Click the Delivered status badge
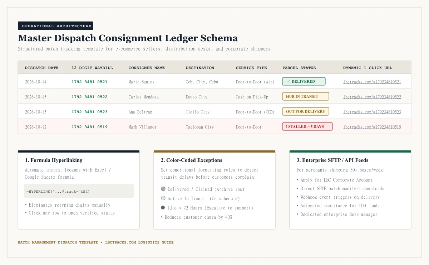This screenshot has width=429, height=265. point(304,81)
